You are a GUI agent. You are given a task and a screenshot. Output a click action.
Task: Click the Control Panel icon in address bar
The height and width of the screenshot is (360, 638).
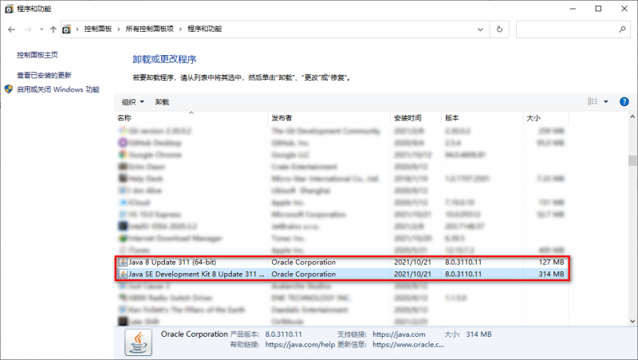(x=66, y=30)
